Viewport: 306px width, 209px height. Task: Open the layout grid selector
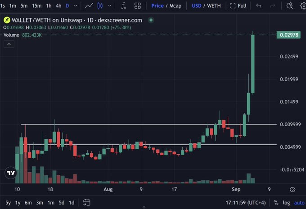(138, 6)
